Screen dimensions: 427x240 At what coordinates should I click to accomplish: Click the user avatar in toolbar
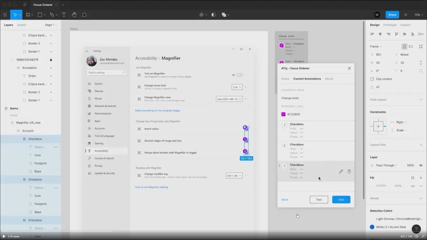377,15
